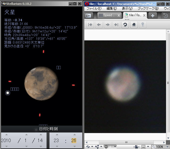170x149 pixels.
Task: Expand the Opera Link sync dropdown
Action: [x=92, y=147]
